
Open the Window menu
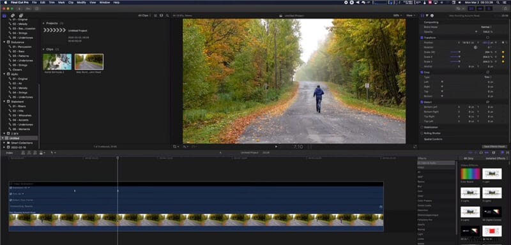pyautogui.click(x=104, y=3)
